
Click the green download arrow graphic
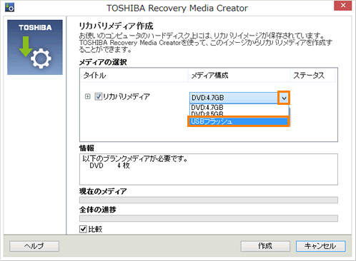26,46
